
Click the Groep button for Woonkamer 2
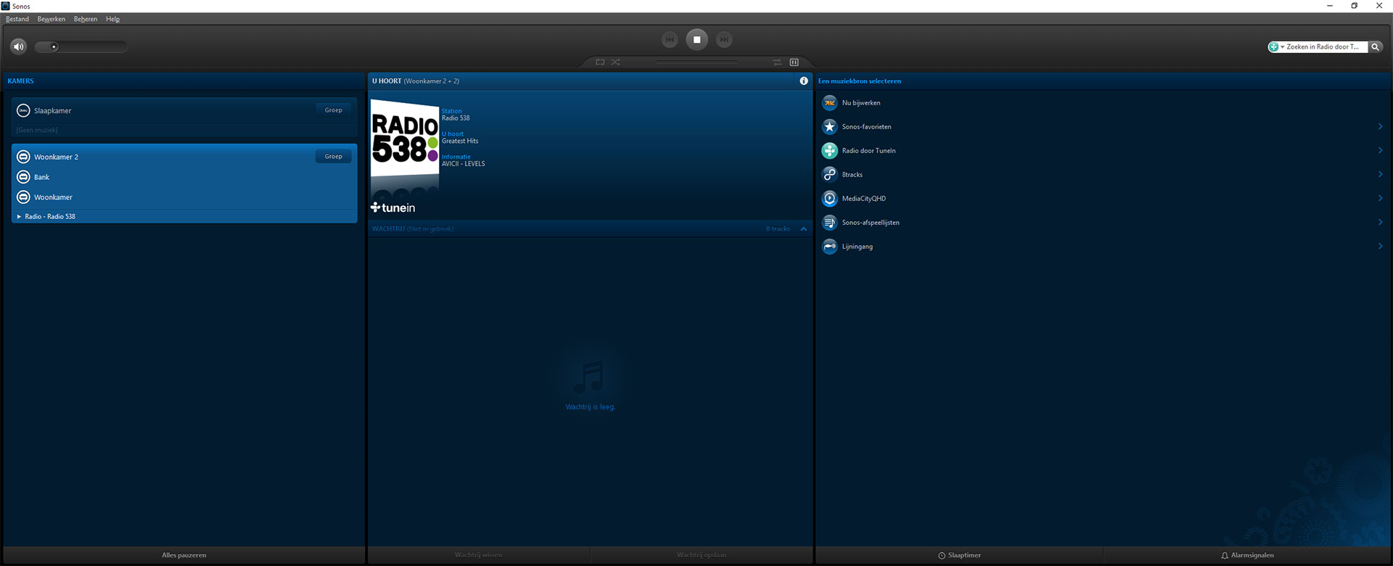pyautogui.click(x=334, y=157)
